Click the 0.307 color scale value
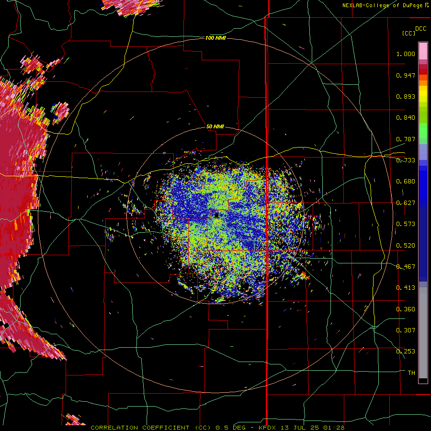Image resolution: width=431 pixels, height=431 pixels. click(x=406, y=330)
